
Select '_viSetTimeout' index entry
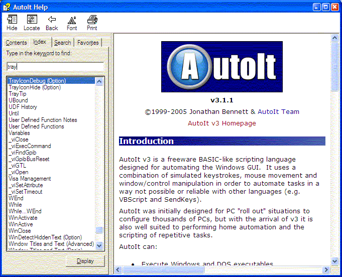pos(25,192)
